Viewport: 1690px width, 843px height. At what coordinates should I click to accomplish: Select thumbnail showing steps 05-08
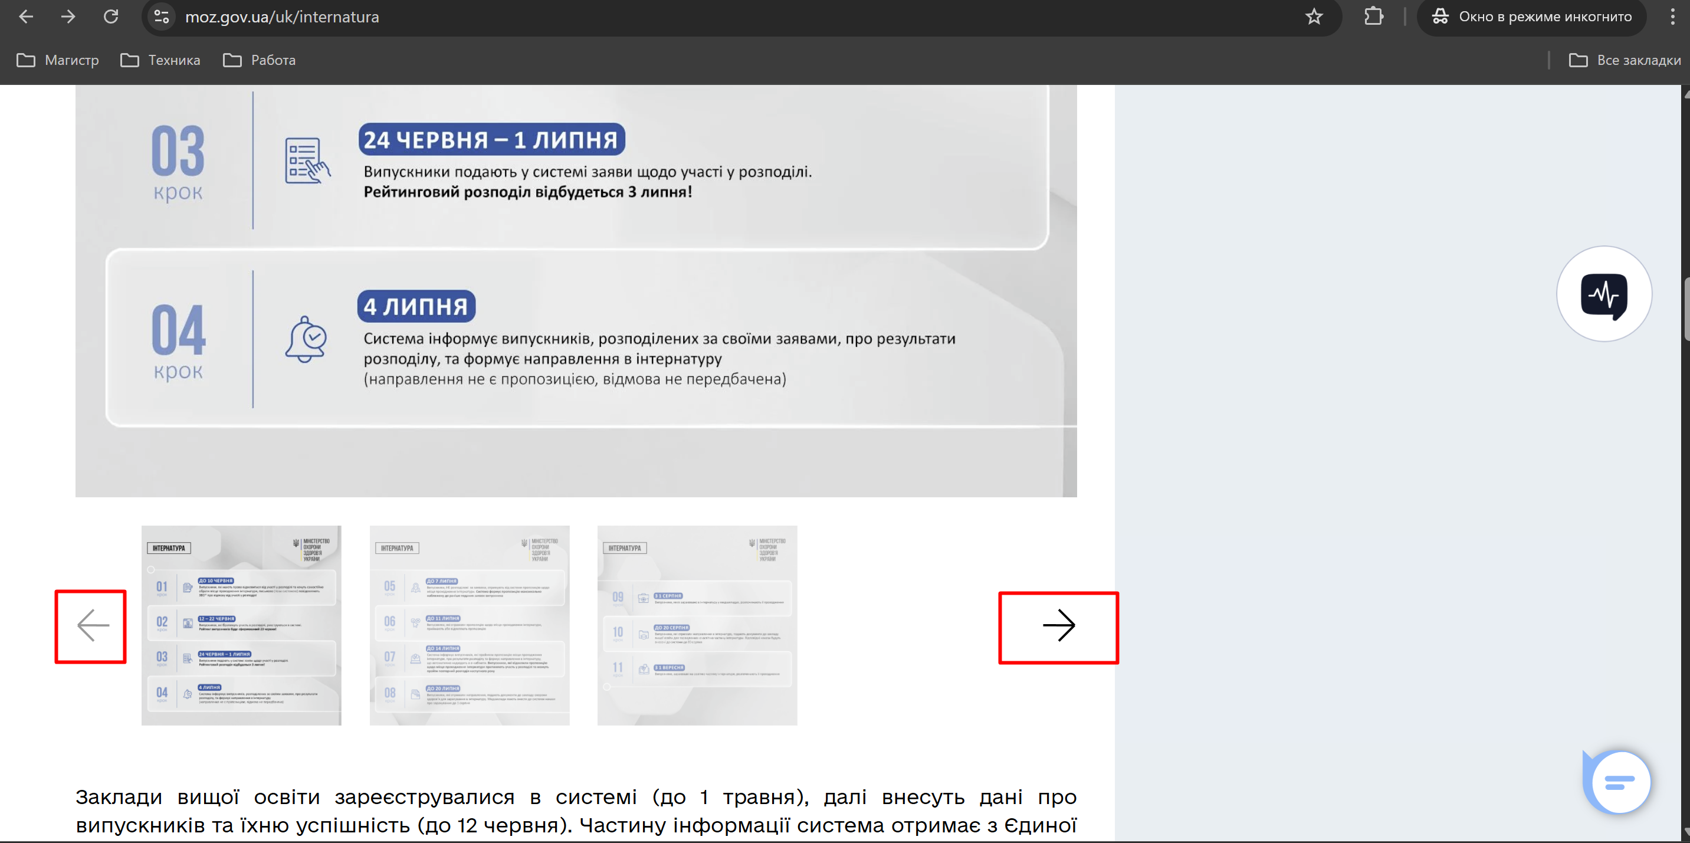(x=469, y=625)
